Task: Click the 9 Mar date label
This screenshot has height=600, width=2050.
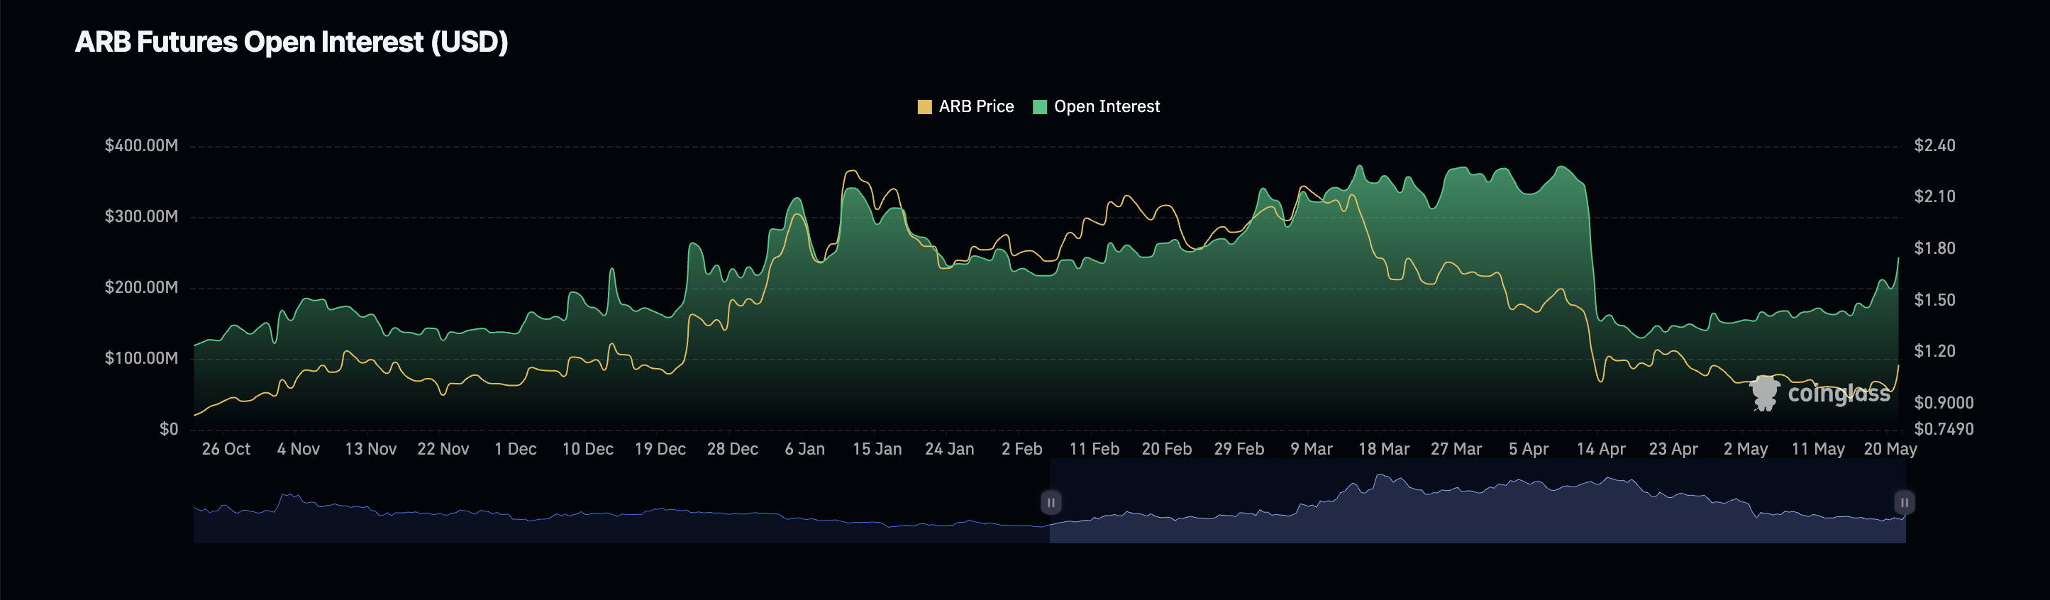Action: coord(1311,449)
